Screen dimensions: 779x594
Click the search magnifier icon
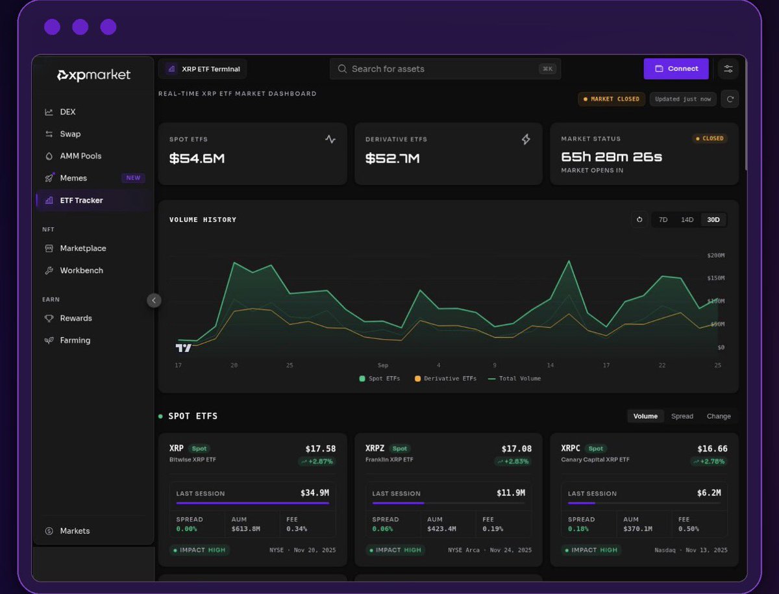coord(342,69)
